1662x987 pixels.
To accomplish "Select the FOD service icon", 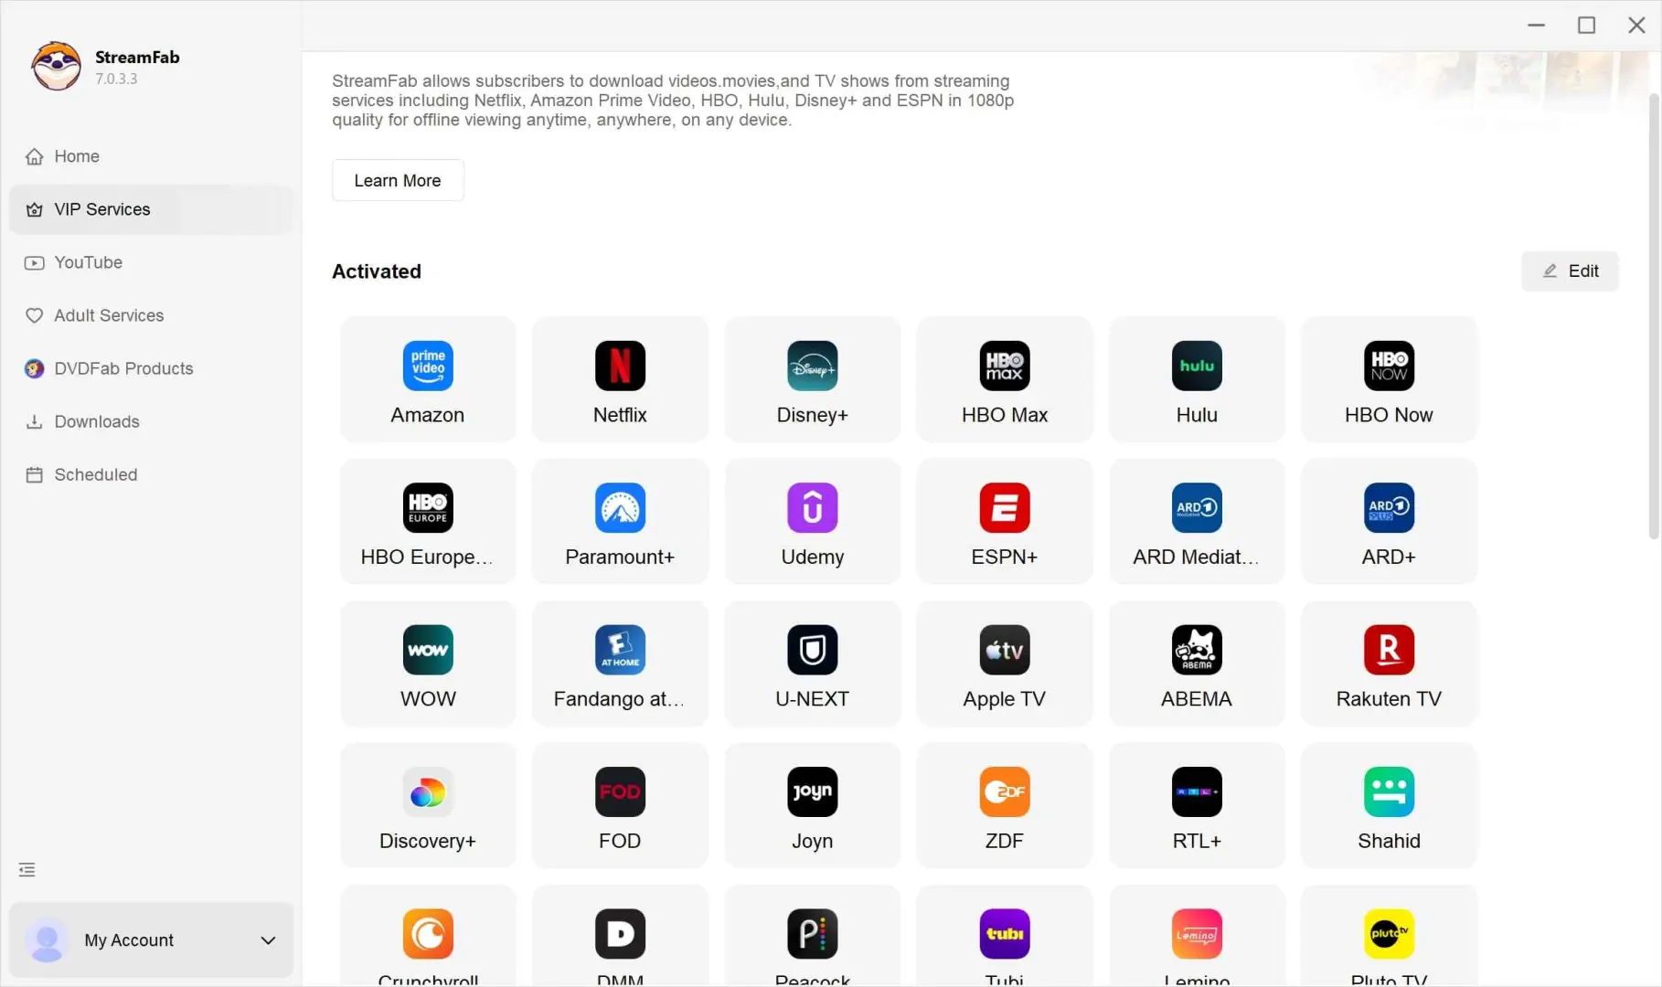I will pos(620,791).
